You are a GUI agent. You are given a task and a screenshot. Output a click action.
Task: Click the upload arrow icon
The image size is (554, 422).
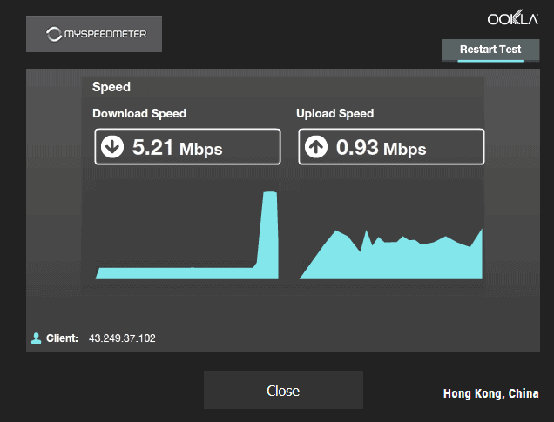tap(316, 147)
